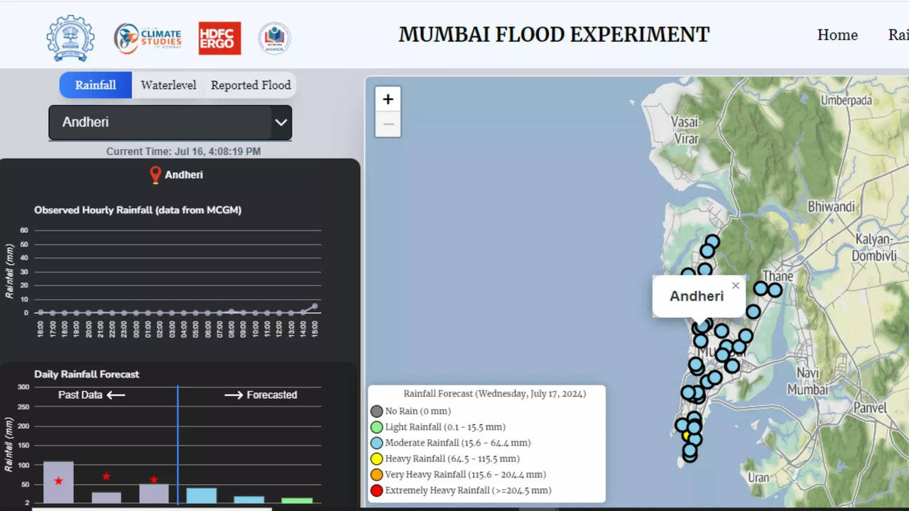Click the Observed Hourly Rainfall heading
909x511 pixels.
tap(138, 210)
